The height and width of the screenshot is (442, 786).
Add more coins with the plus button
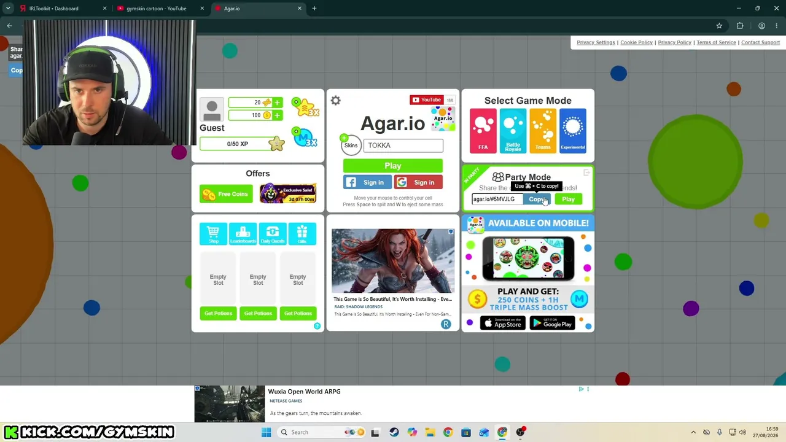click(x=277, y=115)
